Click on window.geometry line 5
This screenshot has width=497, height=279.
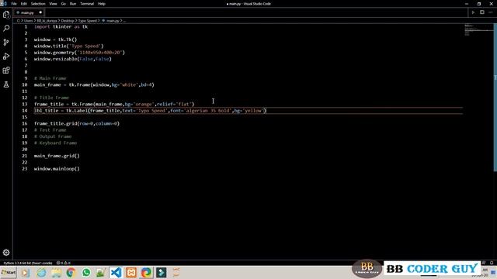(x=79, y=53)
